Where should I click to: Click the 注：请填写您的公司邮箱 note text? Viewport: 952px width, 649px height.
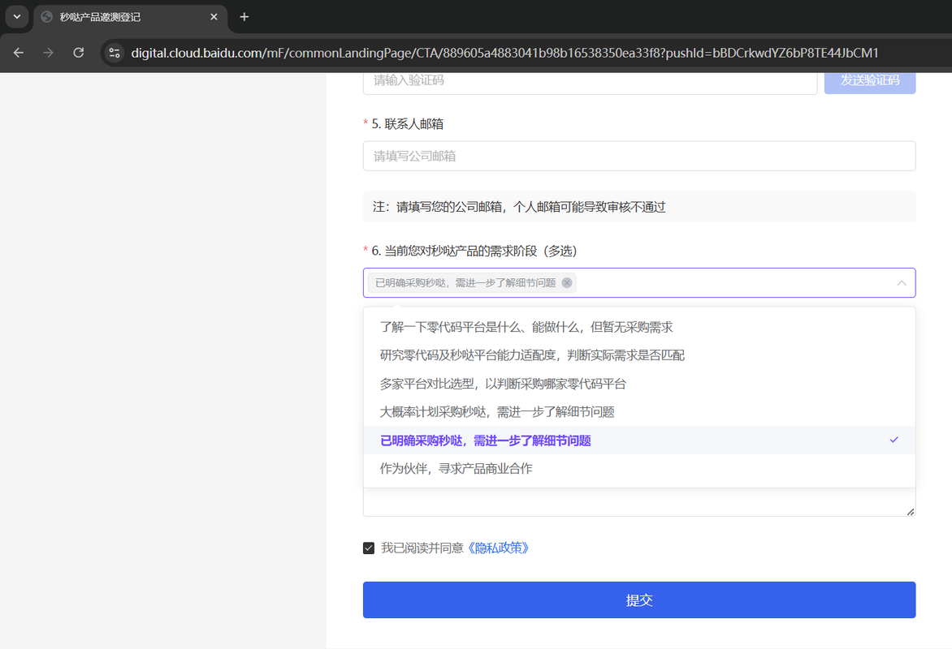pos(519,207)
